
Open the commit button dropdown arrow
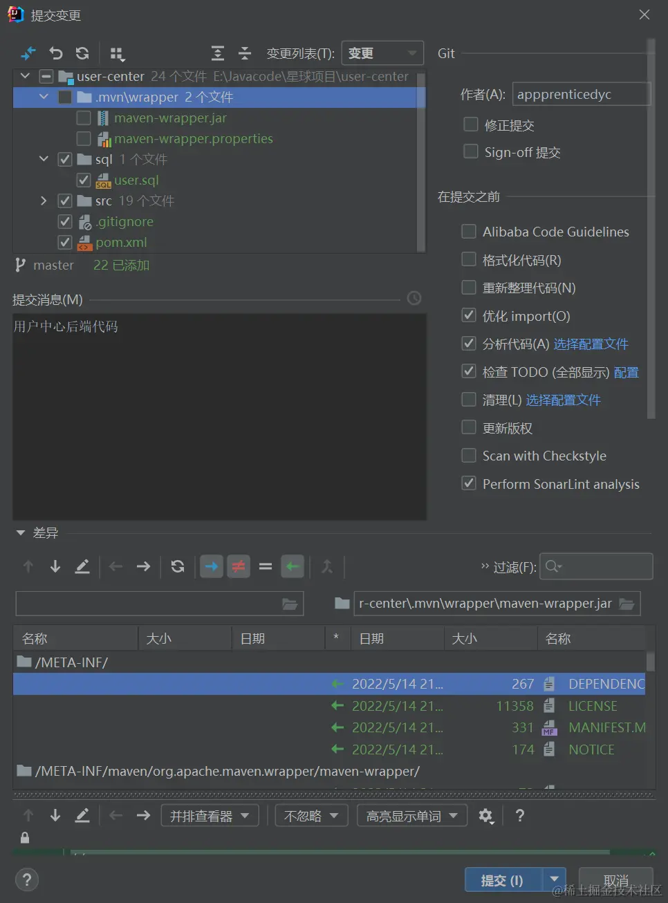[555, 879]
